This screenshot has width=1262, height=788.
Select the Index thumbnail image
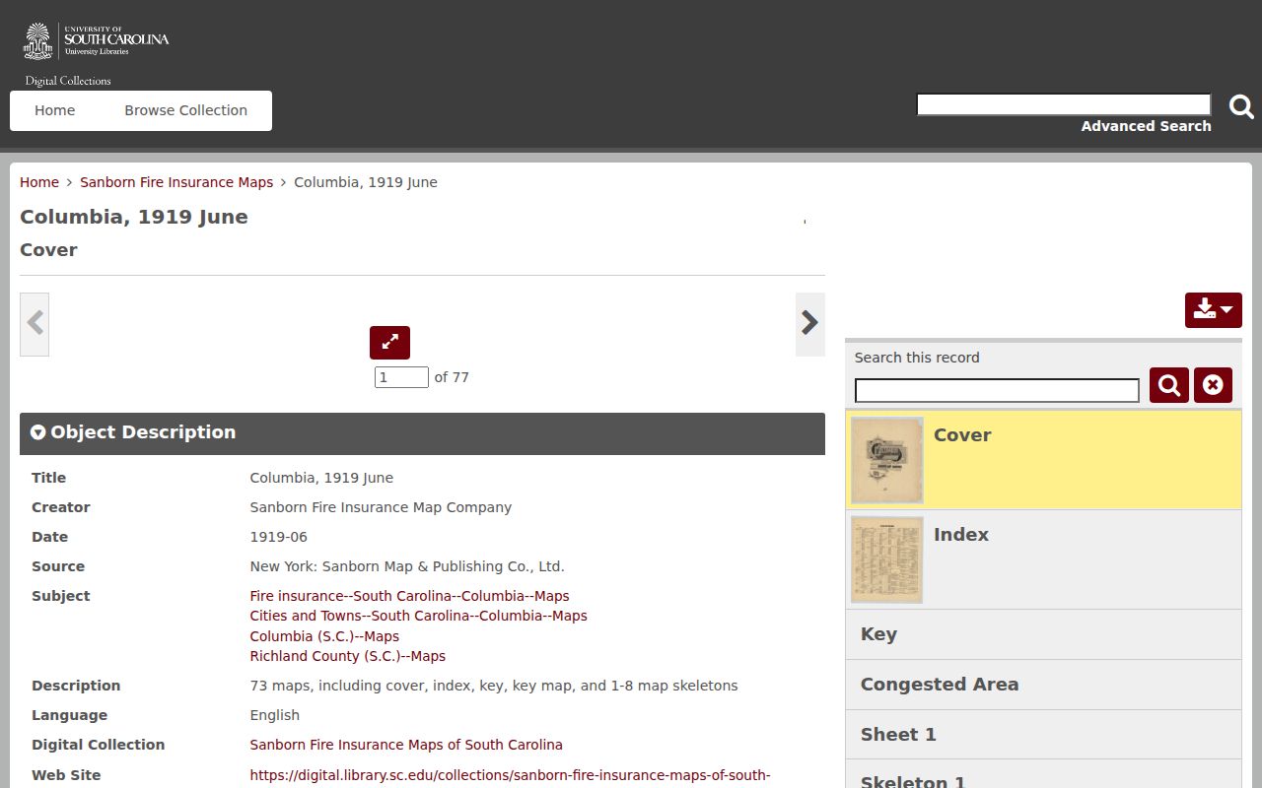(887, 559)
